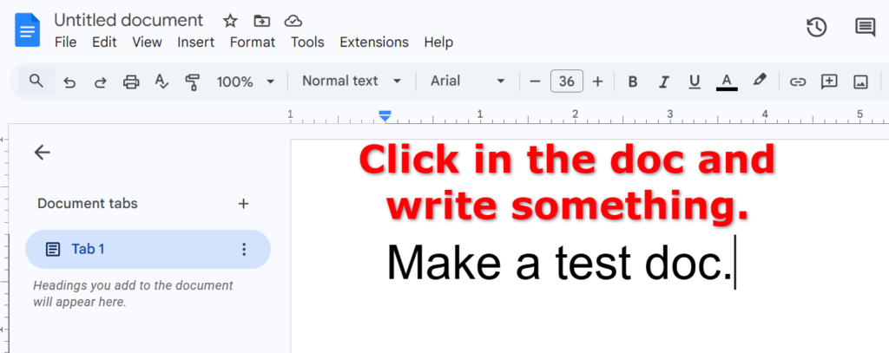Open the text color picker
The width and height of the screenshot is (889, 353).
point(727,82)
